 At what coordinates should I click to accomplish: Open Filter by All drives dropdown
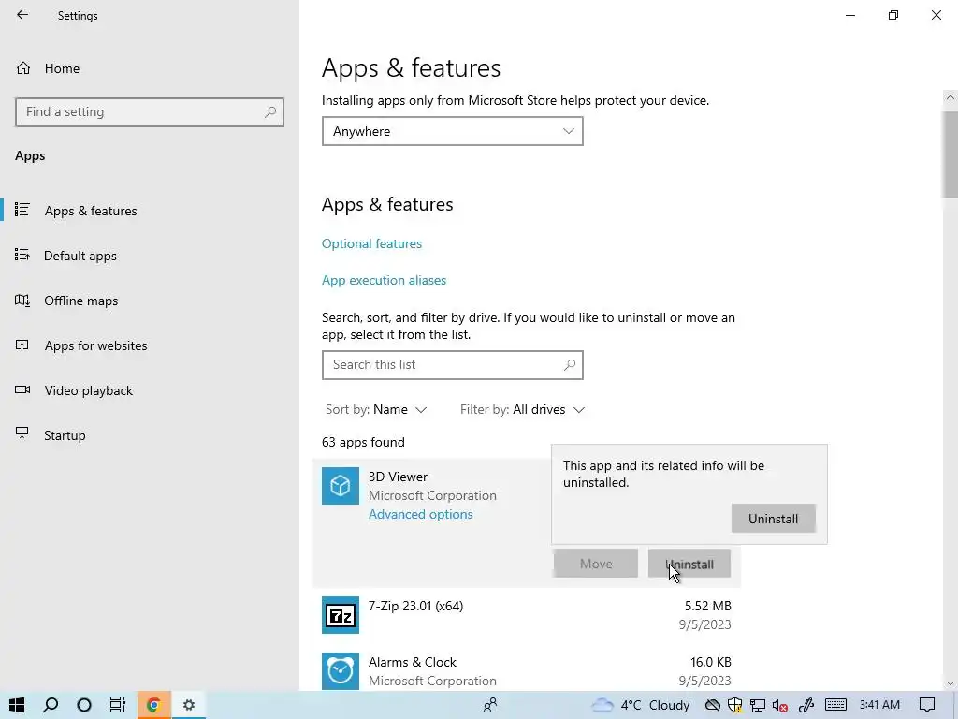522,410
